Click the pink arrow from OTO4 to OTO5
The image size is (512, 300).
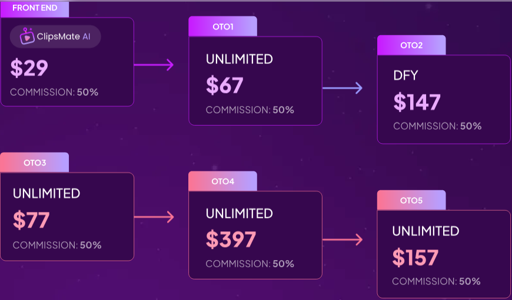pos(342,240)
